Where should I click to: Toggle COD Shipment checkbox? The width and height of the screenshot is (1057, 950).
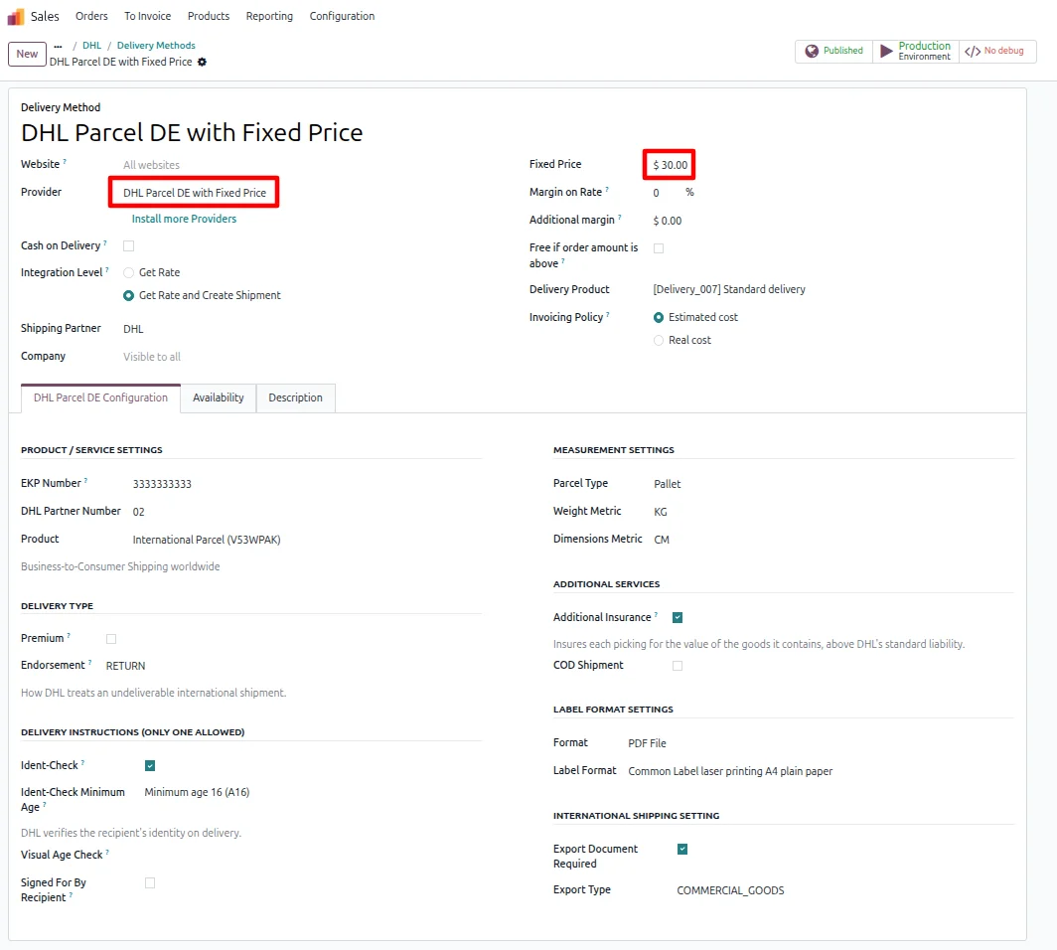tap(678, 666)
